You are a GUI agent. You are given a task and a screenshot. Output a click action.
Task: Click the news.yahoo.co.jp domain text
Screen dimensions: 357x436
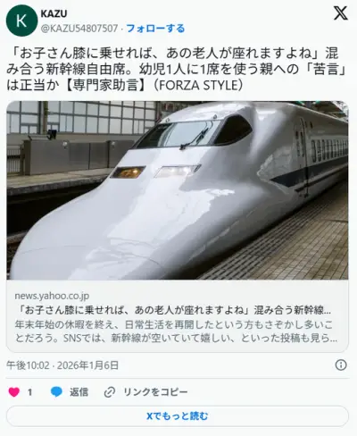[x=52, y=296]
